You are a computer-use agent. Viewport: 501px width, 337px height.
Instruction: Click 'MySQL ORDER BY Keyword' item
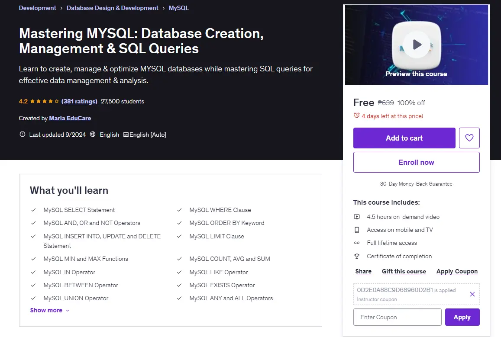pos(227,223)
